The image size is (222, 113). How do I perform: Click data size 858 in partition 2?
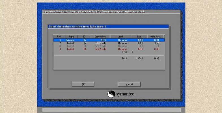click(x=157, y=43)
